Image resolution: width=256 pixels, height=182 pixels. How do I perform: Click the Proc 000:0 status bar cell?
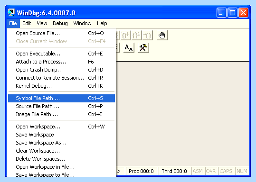point(142,171)
